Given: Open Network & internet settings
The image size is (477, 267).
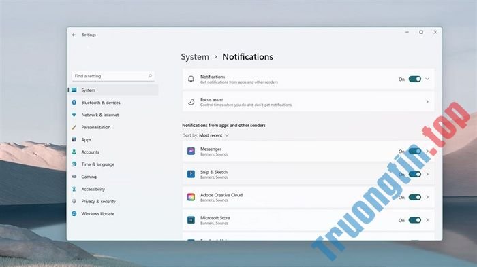Looking at the screenshot, I should pyautogui.click(x=113, y=115).
